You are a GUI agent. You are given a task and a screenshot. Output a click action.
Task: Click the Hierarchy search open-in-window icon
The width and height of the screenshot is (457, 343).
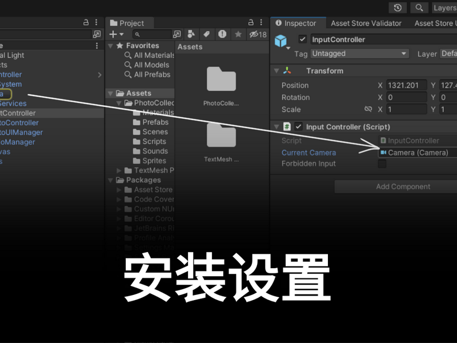(x=97, y=34)
